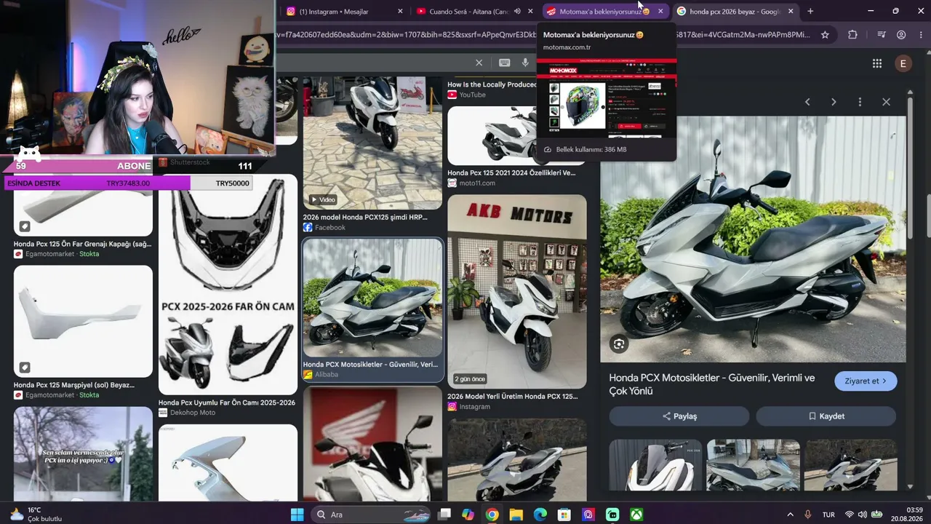
Task: Open Google Chrome from the taskbar
Action: tap(492, 515)
